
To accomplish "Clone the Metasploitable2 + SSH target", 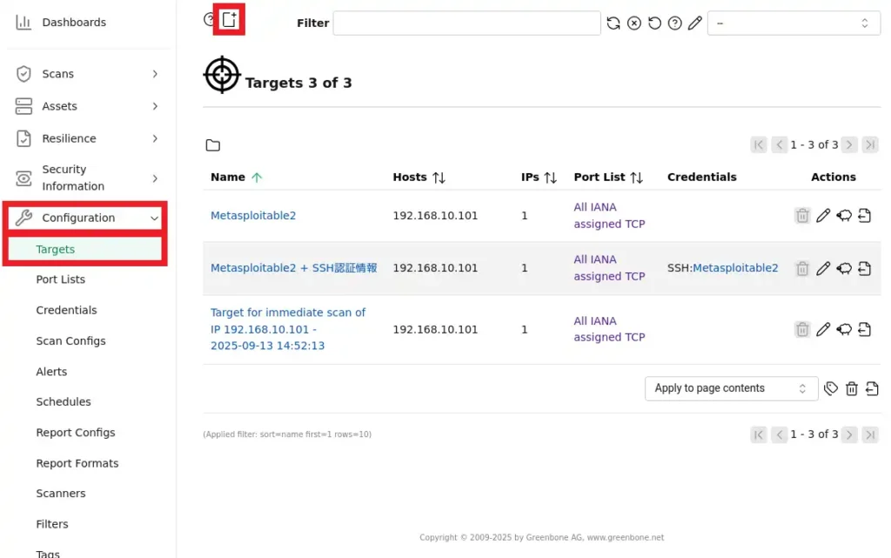I will [844, 268].
